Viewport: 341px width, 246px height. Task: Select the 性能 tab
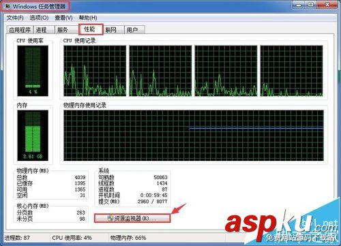(91, 29)
